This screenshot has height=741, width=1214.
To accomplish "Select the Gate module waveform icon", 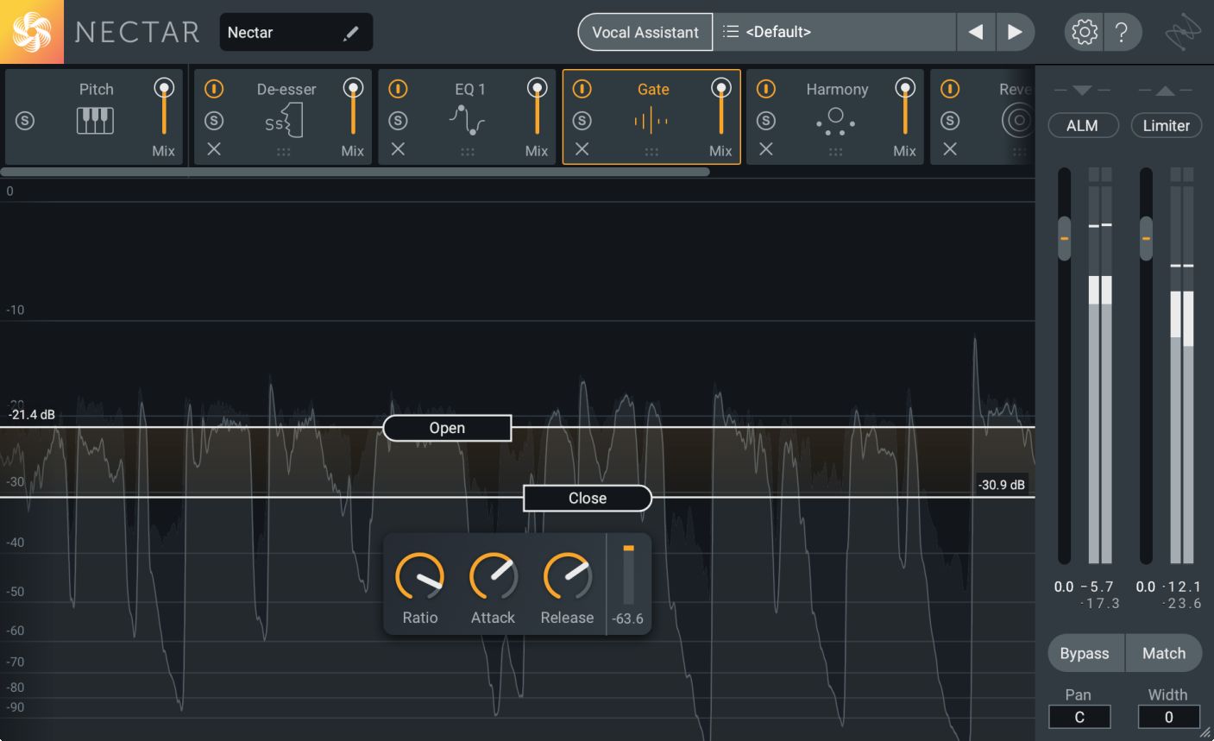I will point(651,121).
